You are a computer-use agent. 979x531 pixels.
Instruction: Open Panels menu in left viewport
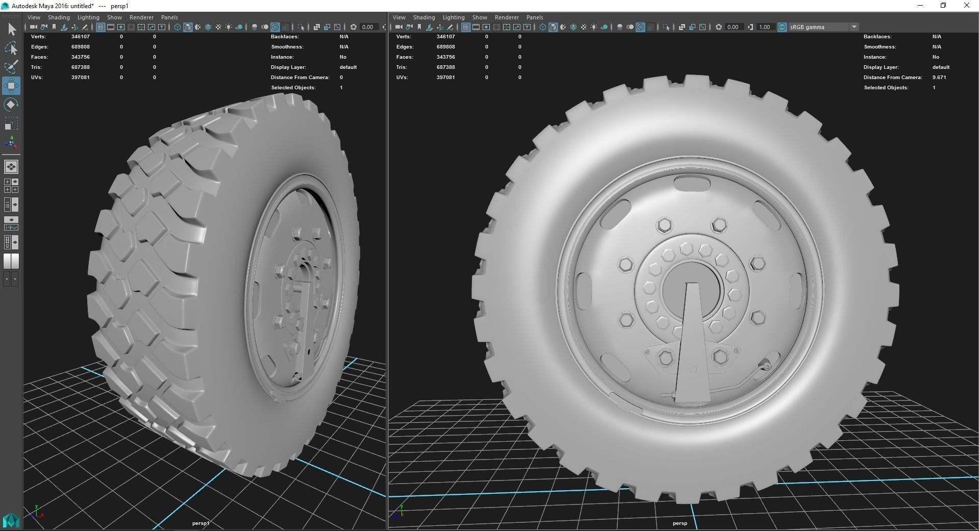(x=169, y=17)
